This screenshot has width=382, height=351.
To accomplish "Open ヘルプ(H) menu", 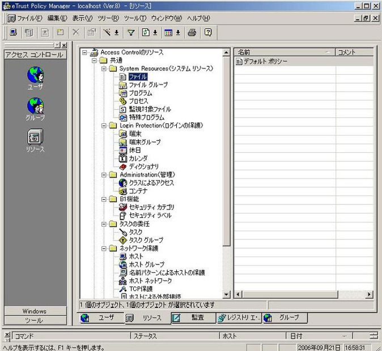I will tap(198, 18).
